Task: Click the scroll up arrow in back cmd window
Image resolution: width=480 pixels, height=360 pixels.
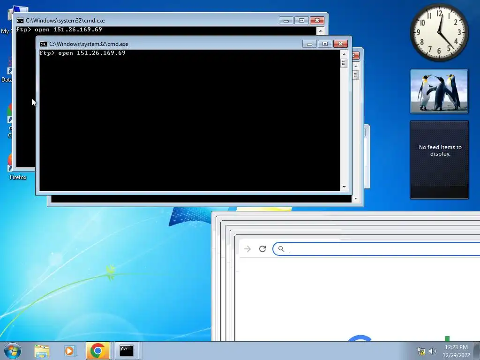Action: coord(321,30)
